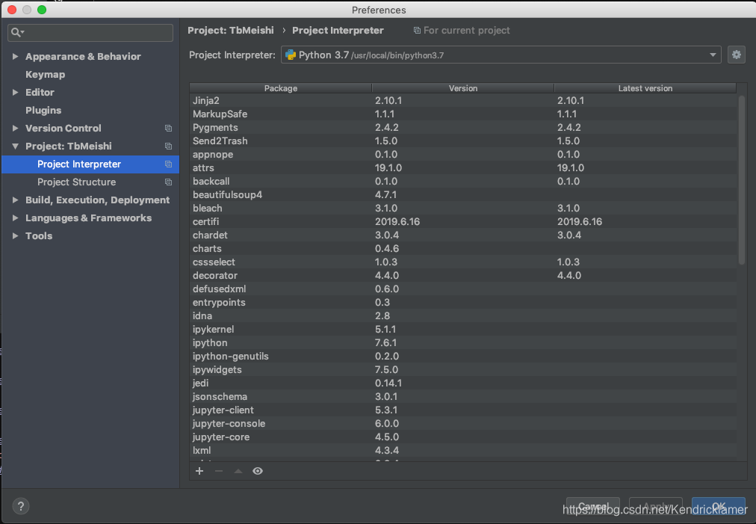Image resolution: width=756 pixels, height=524 pixels.
Task: Expand the Editor section
Action: click(15, 92)
